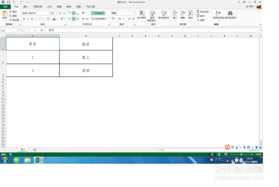Click the decrease decimal icon
Image resolution: width=279 pixels, height=187 pixels.
point(133,19)
